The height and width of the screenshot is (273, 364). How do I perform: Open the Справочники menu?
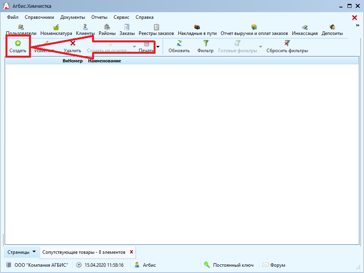point(40,17)
